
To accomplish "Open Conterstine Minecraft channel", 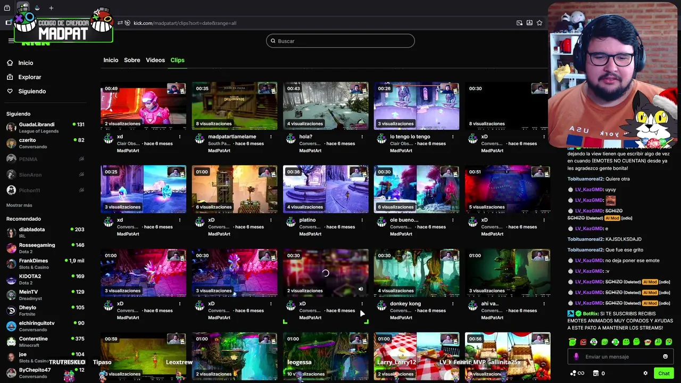I will click(45, 342).
